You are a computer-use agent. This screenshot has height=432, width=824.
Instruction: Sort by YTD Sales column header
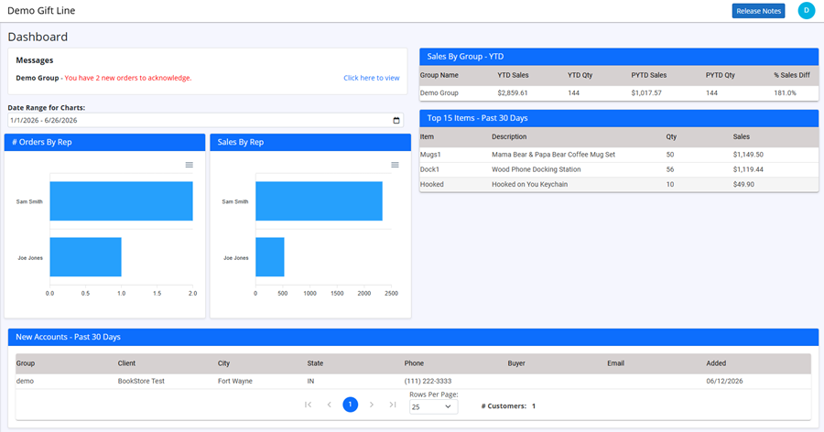pos(513,75)
